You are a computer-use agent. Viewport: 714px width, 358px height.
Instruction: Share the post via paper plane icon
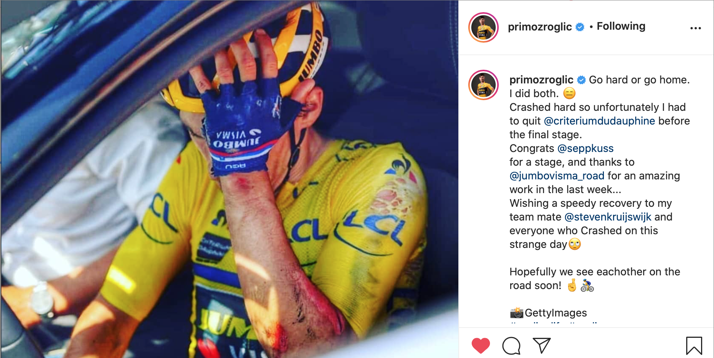(541, 345)
